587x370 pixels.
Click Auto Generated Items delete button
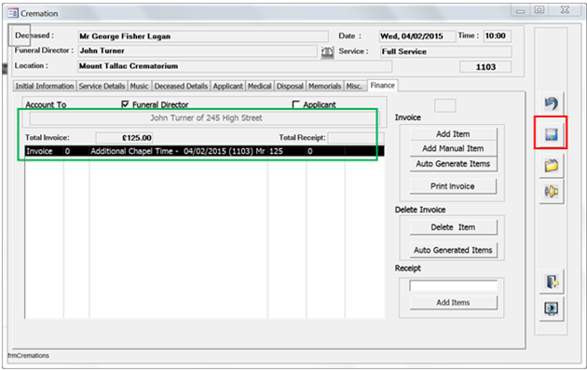[x=453, y=250]
